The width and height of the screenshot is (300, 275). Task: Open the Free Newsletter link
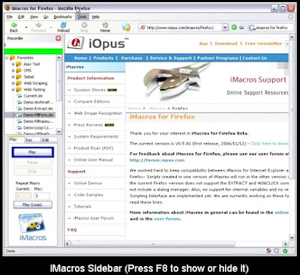(263, 43)
